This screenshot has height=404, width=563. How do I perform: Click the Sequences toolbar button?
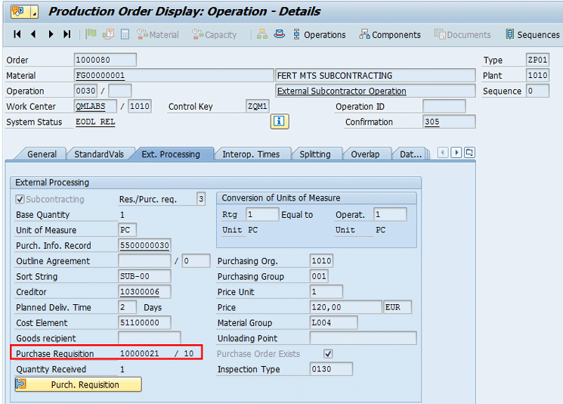533,35
